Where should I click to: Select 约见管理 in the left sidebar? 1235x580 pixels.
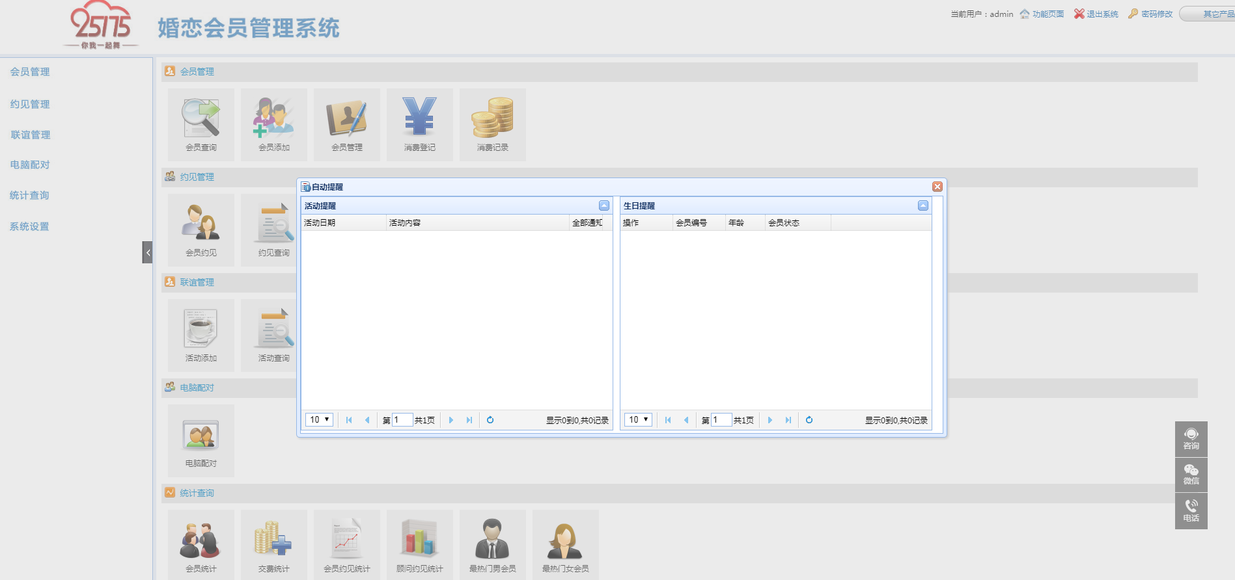[x=30, y=104]
